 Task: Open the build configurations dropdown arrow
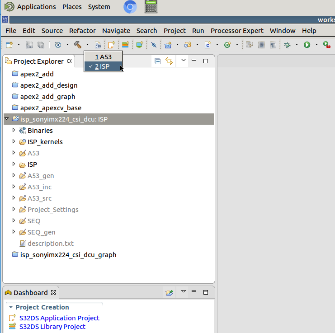(x=67, y=45)
